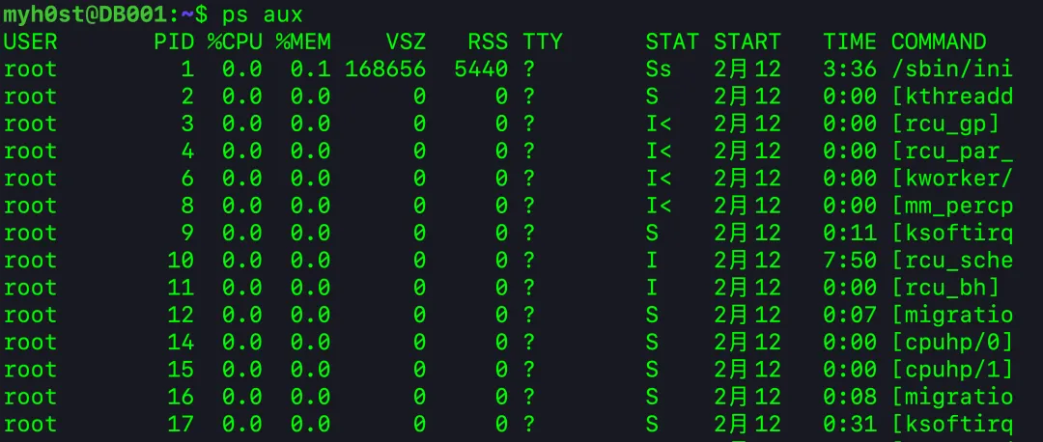Click the [kworker/ process name
This screenshot has width=1043, height=442.
[x=952, y=179]
